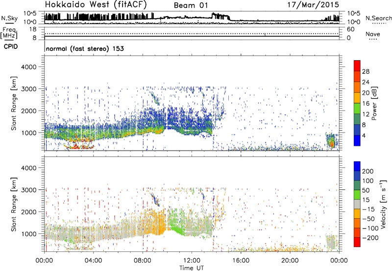Click the '18' frequency axis tick label
The image size is (392, 271).
(32, 29)
